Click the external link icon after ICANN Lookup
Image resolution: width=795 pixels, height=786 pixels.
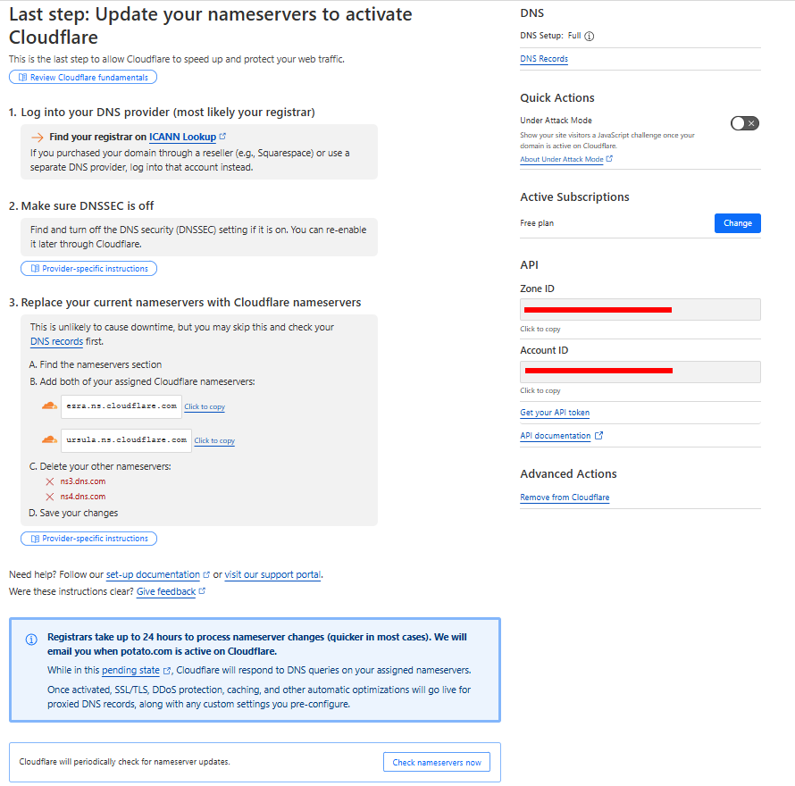click(222, 137)
